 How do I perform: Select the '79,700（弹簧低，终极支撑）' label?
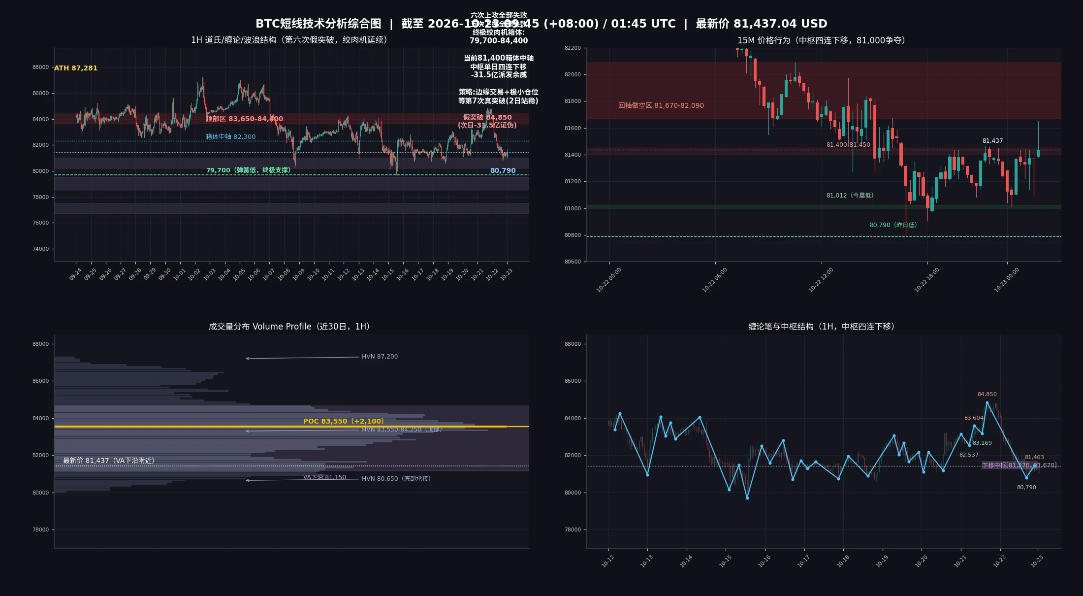(x=249, y=170)
